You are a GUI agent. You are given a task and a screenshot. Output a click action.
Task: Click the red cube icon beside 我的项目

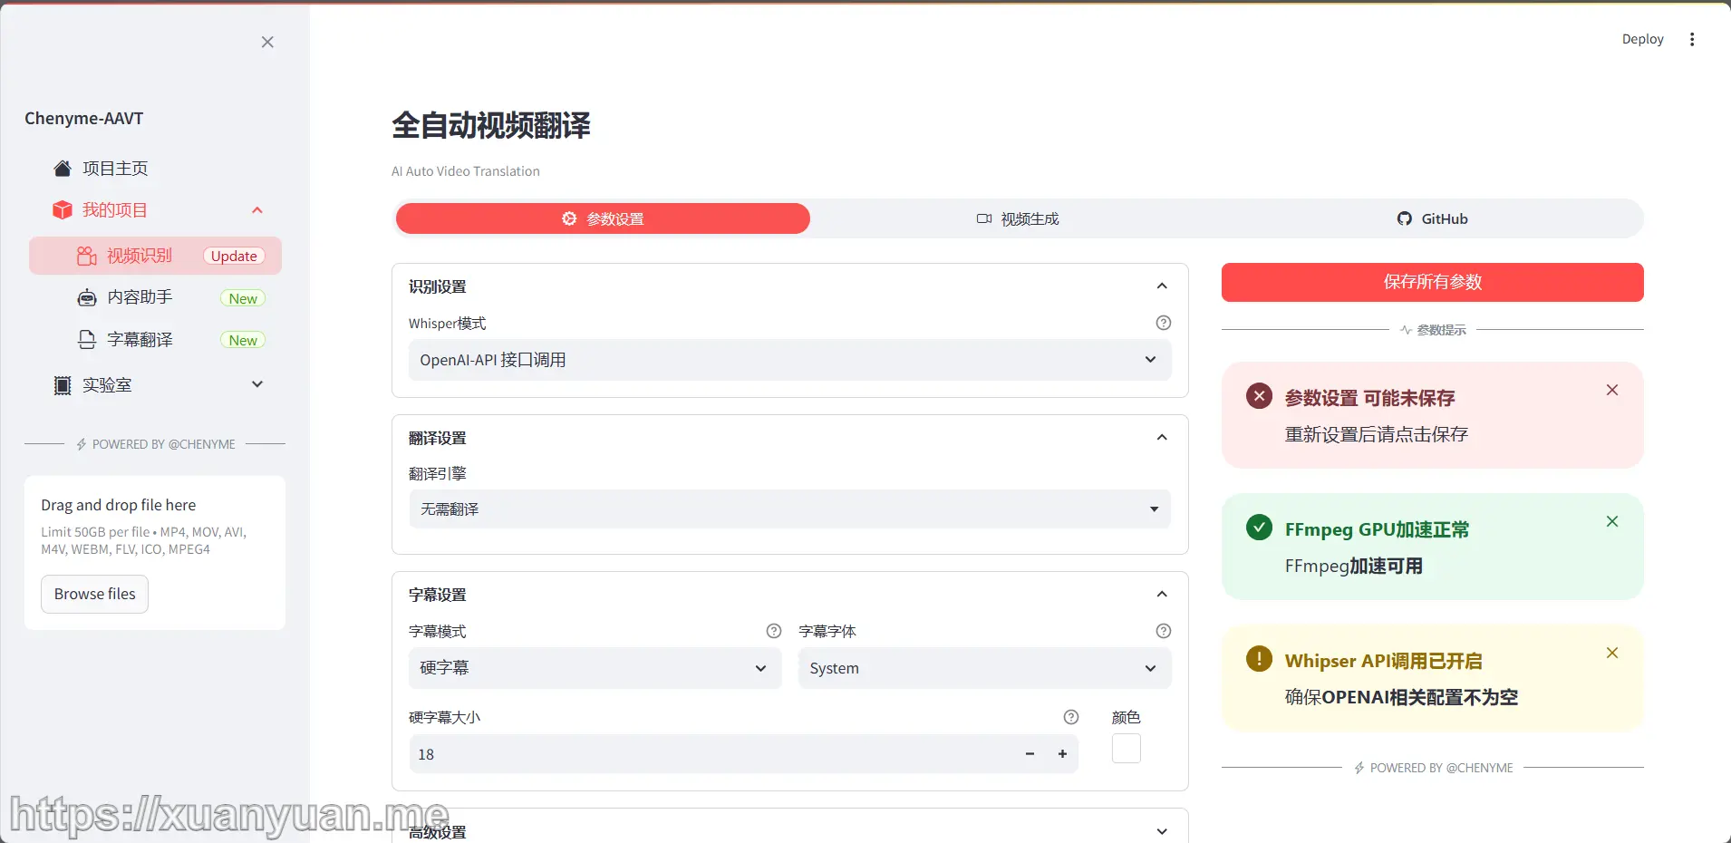[x=63, y=210]
